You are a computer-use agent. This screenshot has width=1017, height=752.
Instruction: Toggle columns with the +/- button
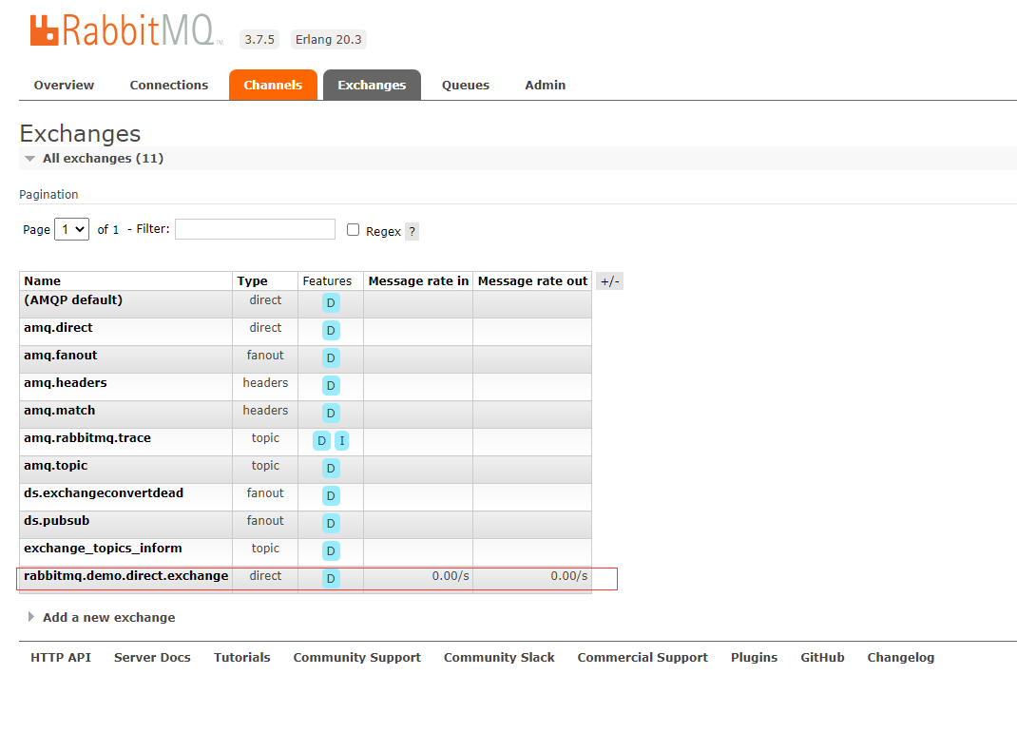[609, 281]
